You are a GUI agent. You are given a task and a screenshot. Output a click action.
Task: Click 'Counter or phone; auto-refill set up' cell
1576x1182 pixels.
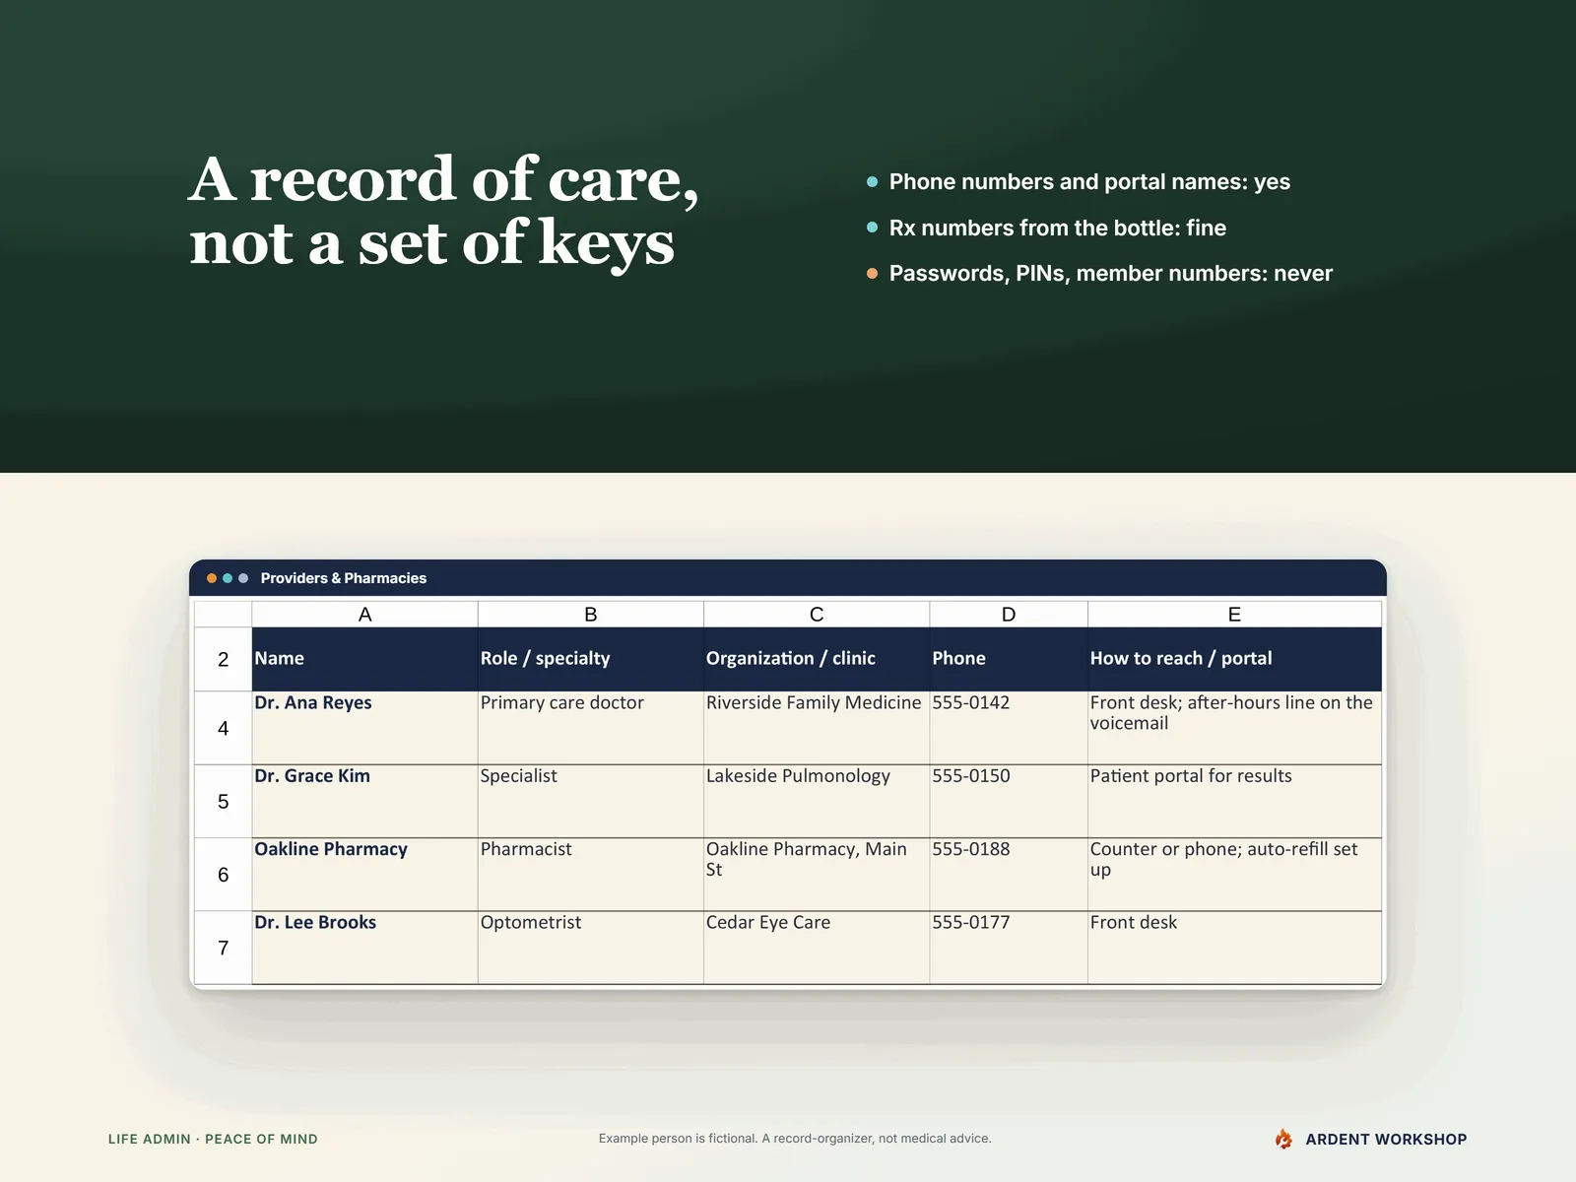[1234, 875]
